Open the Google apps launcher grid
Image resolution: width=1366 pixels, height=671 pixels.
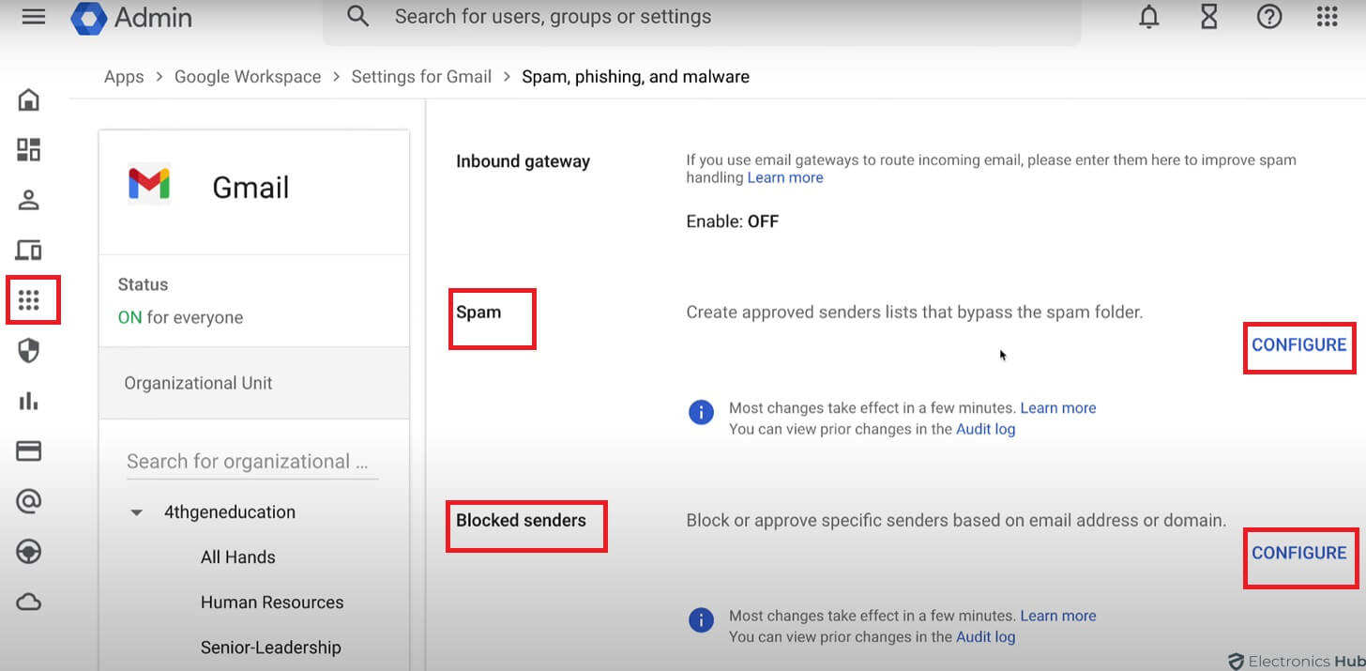1327,17
